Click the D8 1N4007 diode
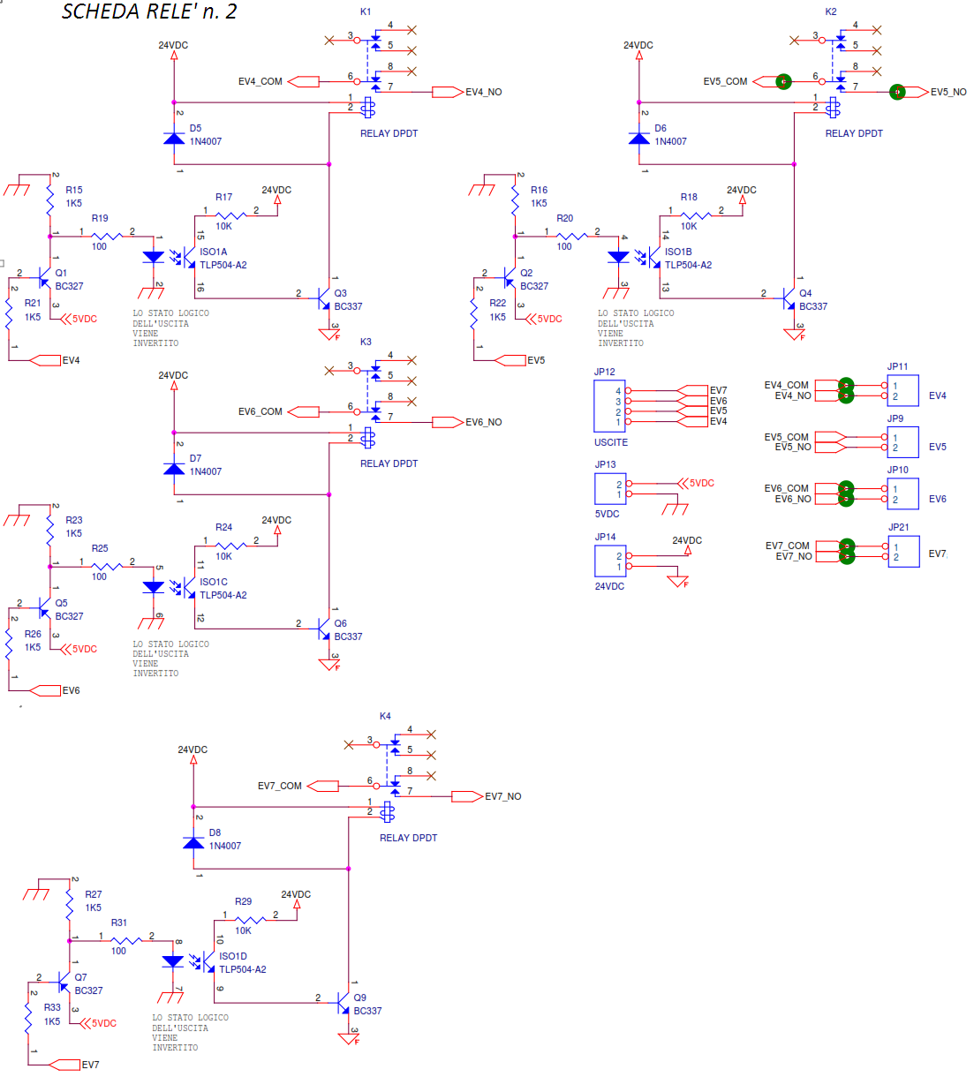This screenshot has height=1092, width=974. pyautogui.click(x=193, y=841)
